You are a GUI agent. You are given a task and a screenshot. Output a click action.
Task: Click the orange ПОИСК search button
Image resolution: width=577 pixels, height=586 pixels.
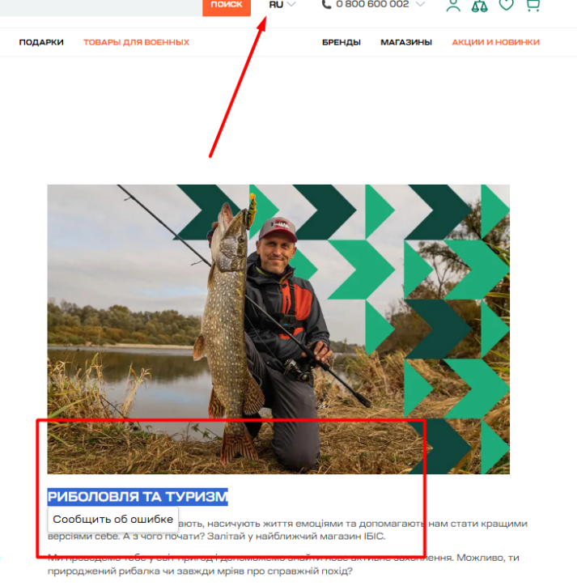[227, 7]
